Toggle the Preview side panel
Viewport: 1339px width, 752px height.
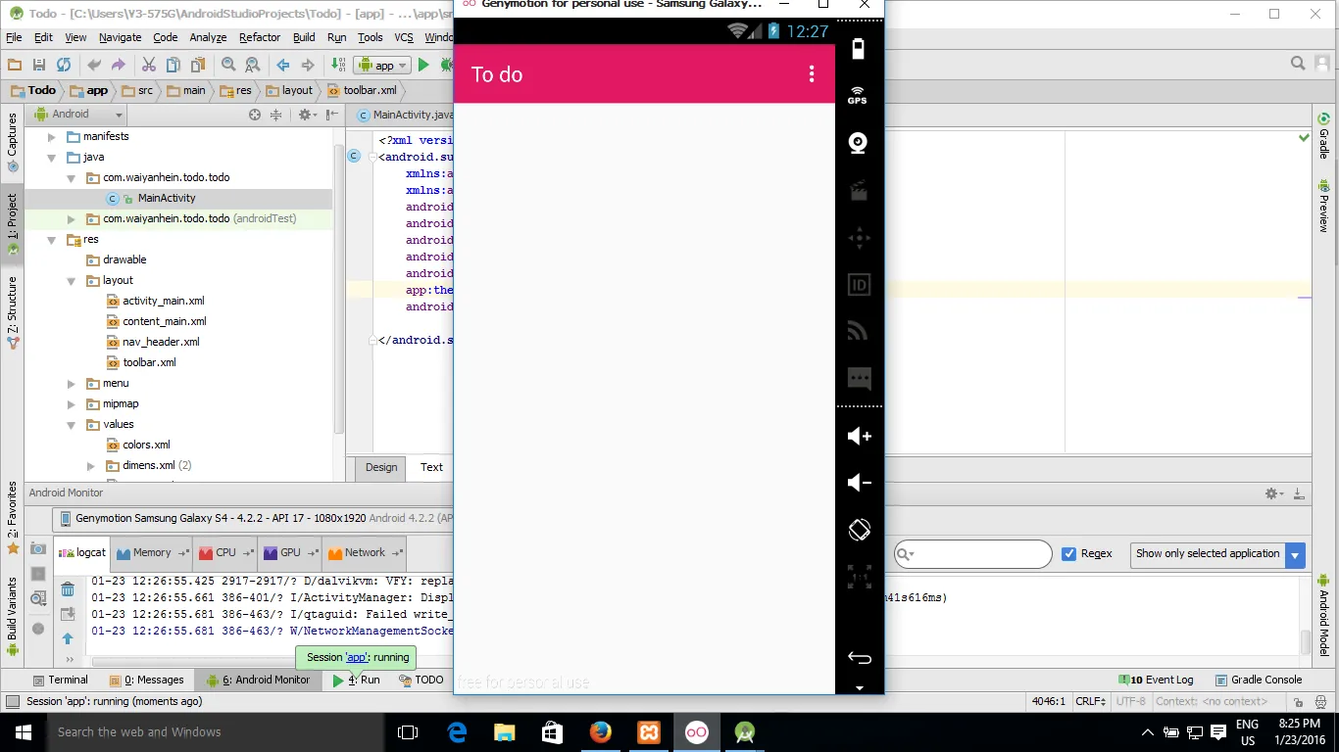pos(1323,206)
